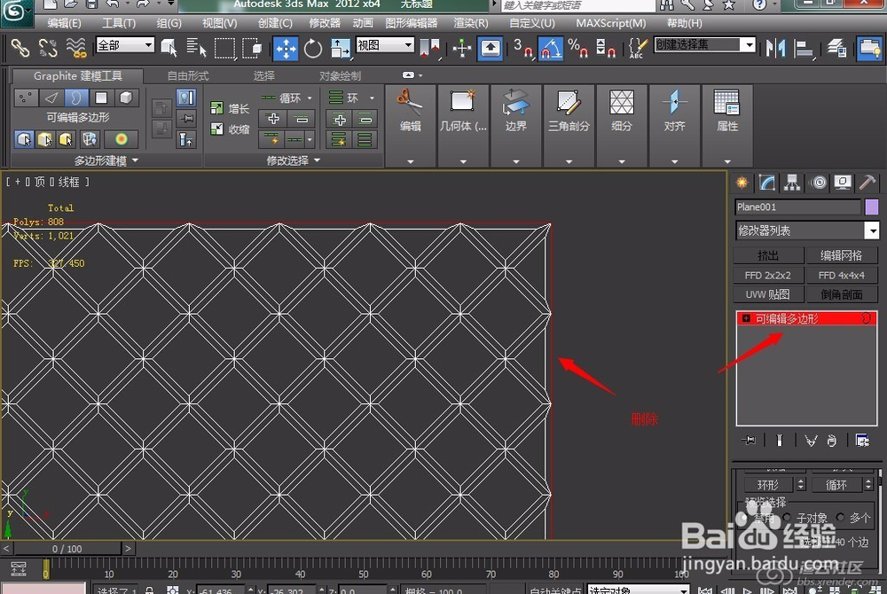Open the 属性 ribbon panel
This screenshot has width=887, height=594.
(727, 126)
